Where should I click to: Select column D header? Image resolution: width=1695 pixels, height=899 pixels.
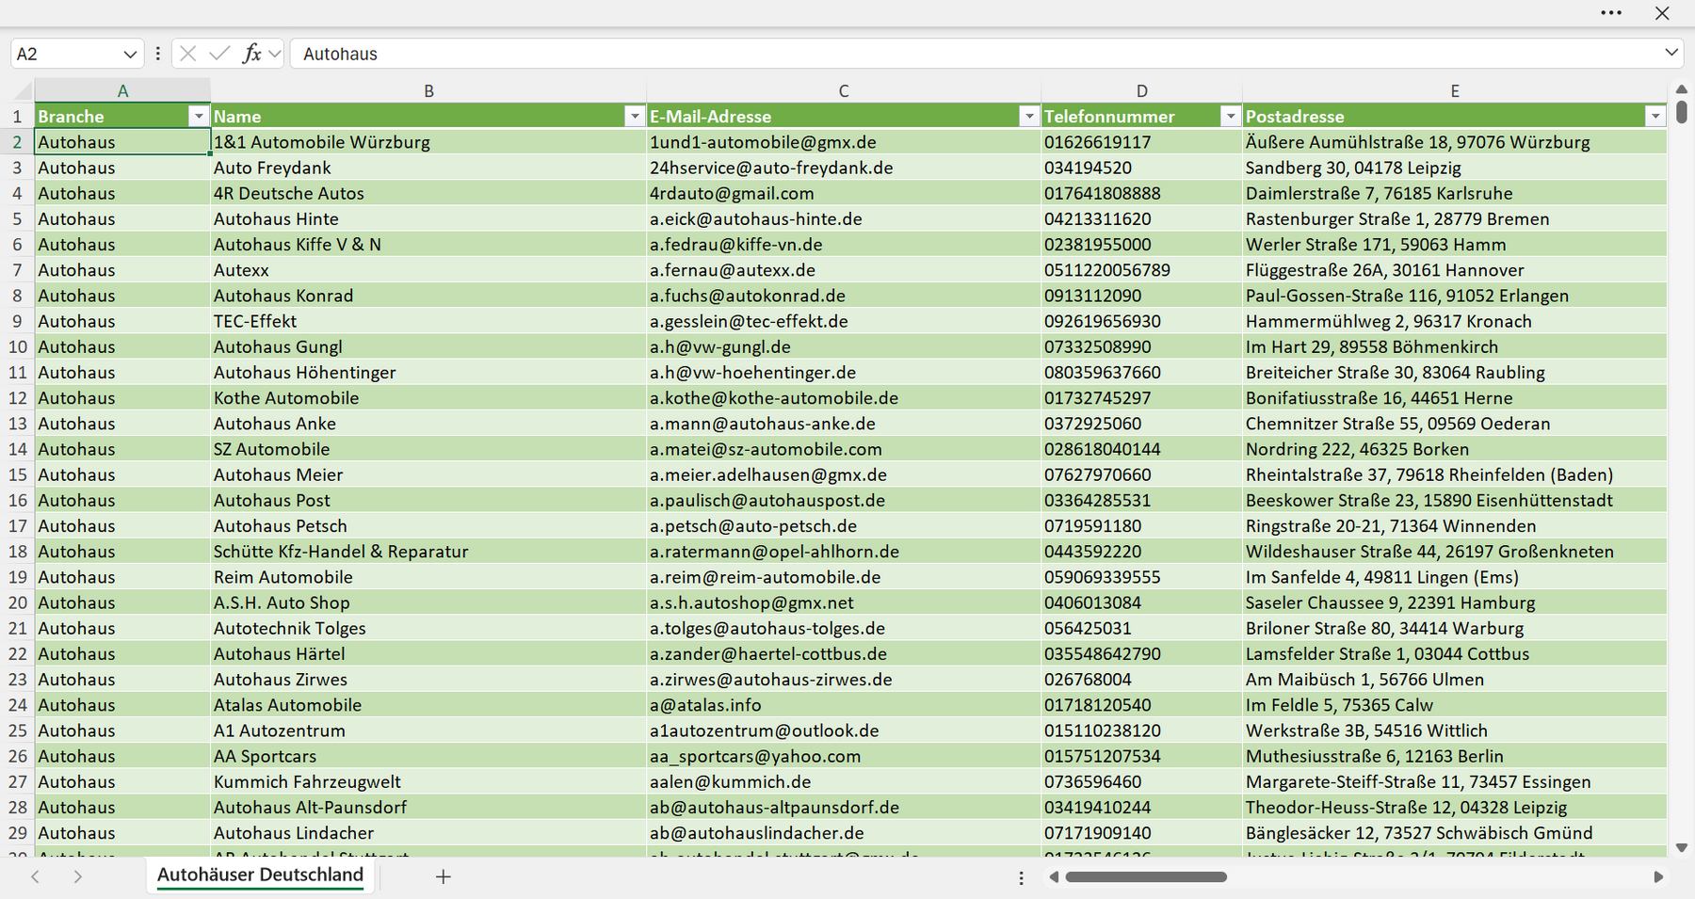1141,91
